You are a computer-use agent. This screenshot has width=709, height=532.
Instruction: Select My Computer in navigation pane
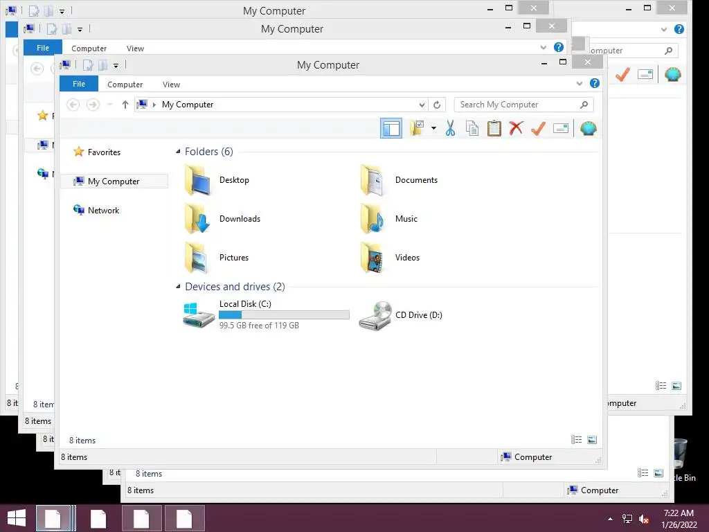pos(114,181)
